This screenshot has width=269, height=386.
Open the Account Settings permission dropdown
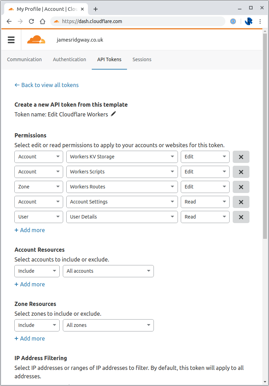click(122, 202)
